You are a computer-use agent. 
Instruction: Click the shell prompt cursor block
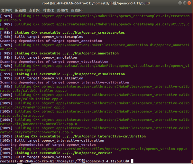pyautogui.click(x=132, y=161)
